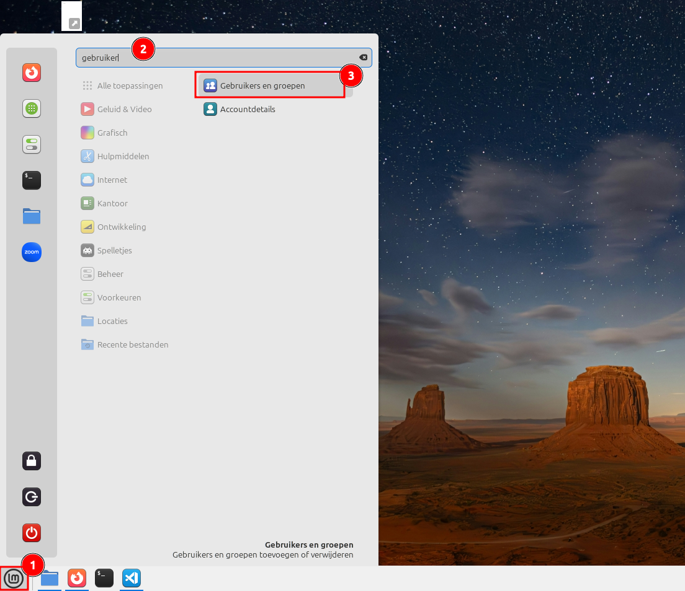685x591 pixels.
Task: Open the Files icon in the sidebar
Action: point(32,216)
